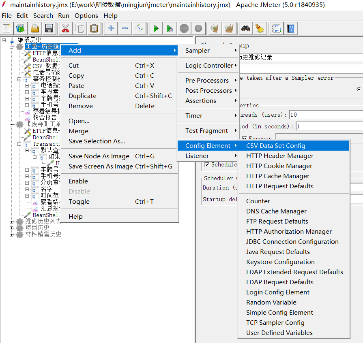Click the Clear All results icon
The height and width of the screenshot is (343, 363).
point(229,28)
